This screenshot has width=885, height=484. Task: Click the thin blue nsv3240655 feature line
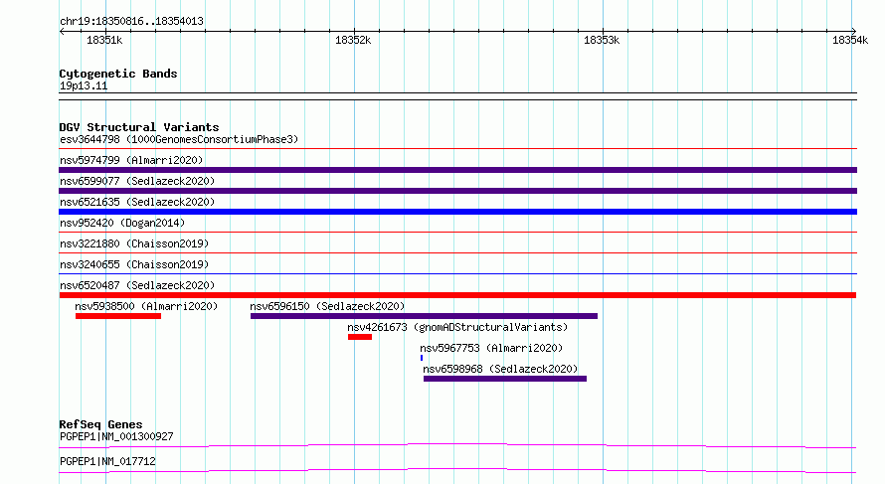pyautogui.click(x=457, y=273)
